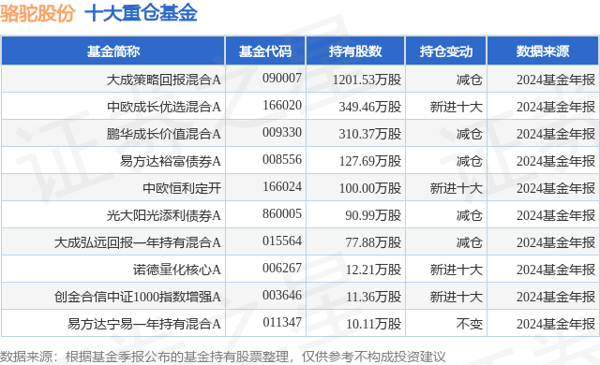Click fund code 090007

coord(282,79)
